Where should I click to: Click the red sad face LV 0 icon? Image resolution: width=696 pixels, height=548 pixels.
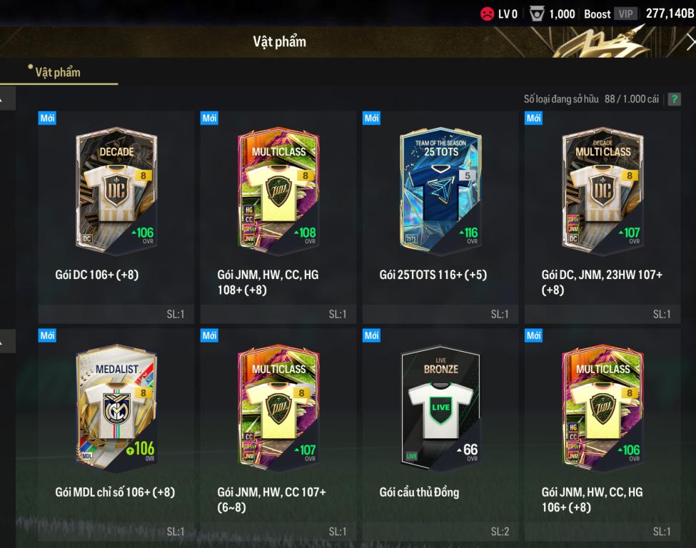point(487,14)
